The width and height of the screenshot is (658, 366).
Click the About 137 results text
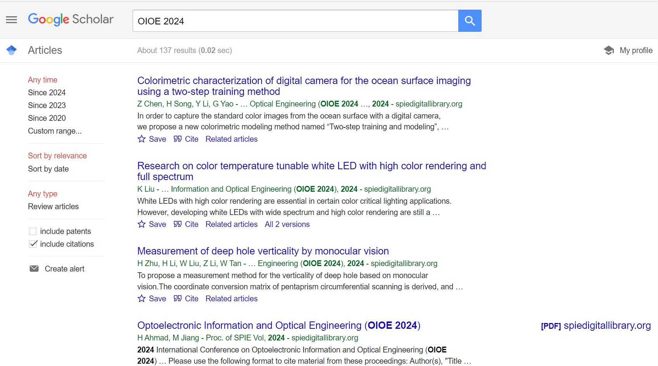pyautogui.click(x=185, y=50)
